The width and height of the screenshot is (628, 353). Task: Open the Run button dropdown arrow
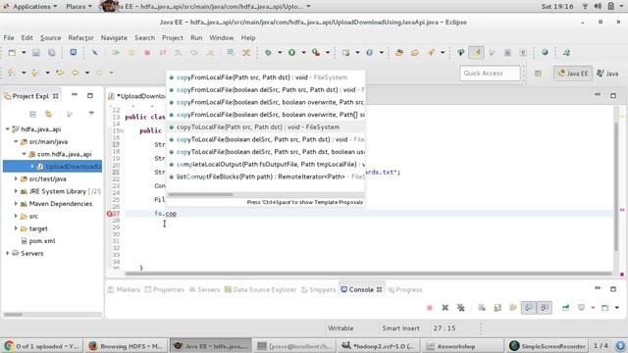point(303,52)
